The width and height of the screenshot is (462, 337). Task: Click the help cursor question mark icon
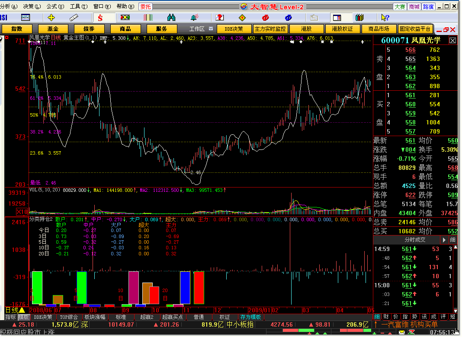pyautogui.click(x=385, y=18)
